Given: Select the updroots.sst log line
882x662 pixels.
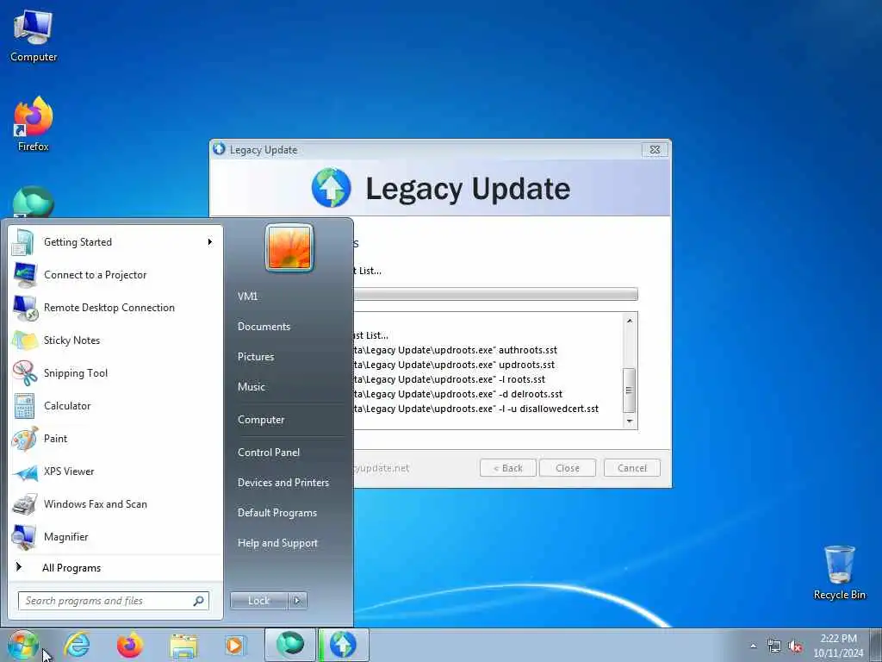Looking at the screenshot, I should (x=454, y=365).
